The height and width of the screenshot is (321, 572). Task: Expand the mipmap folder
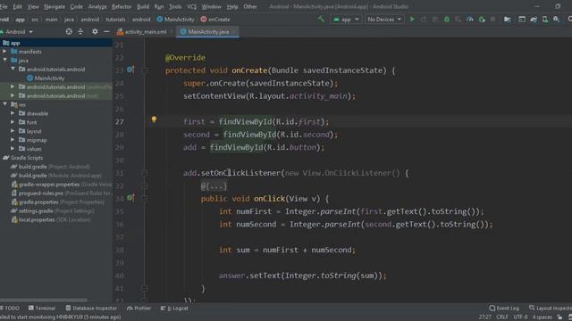[13, 140]
